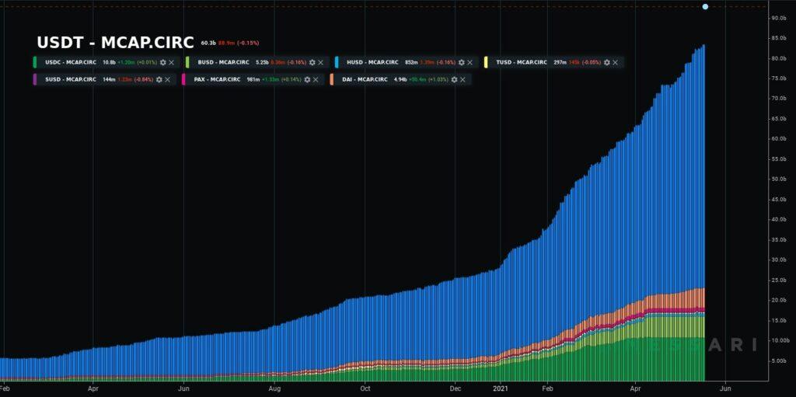Remove the PAX - MCAP.CIRC series
The image size is (796, 397).
click(316, 80)
